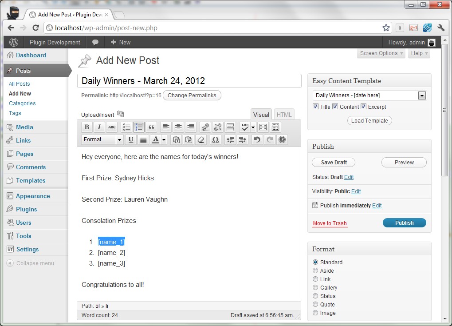452x326 pixels.
Task: Switch to the HTML editor tab
Action: pos(284,115)
